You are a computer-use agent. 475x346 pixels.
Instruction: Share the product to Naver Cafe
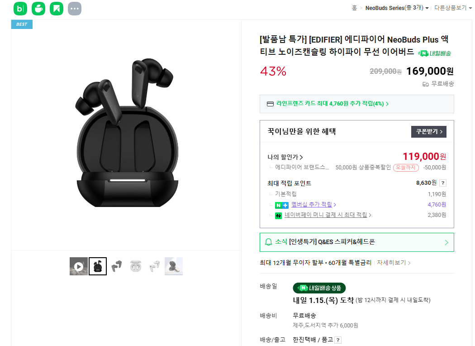(x=38, y=9)
